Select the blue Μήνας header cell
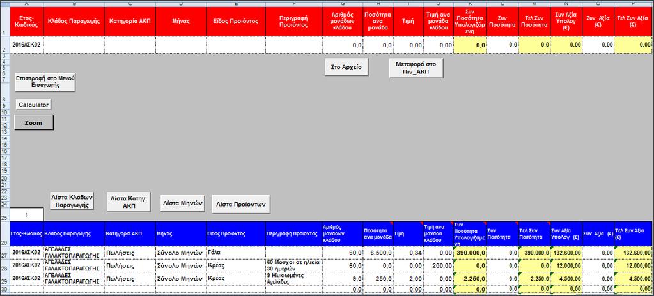 (181, 233)
